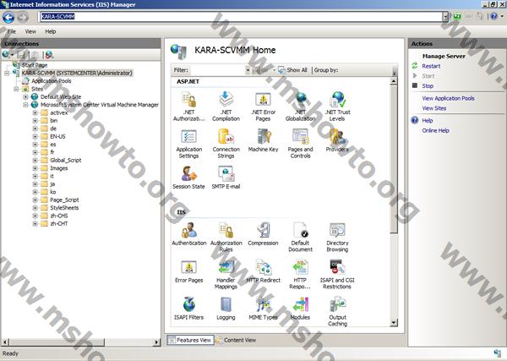Click the Filter text input field
This screenshot has width=507, height=361.
[217, 70]
